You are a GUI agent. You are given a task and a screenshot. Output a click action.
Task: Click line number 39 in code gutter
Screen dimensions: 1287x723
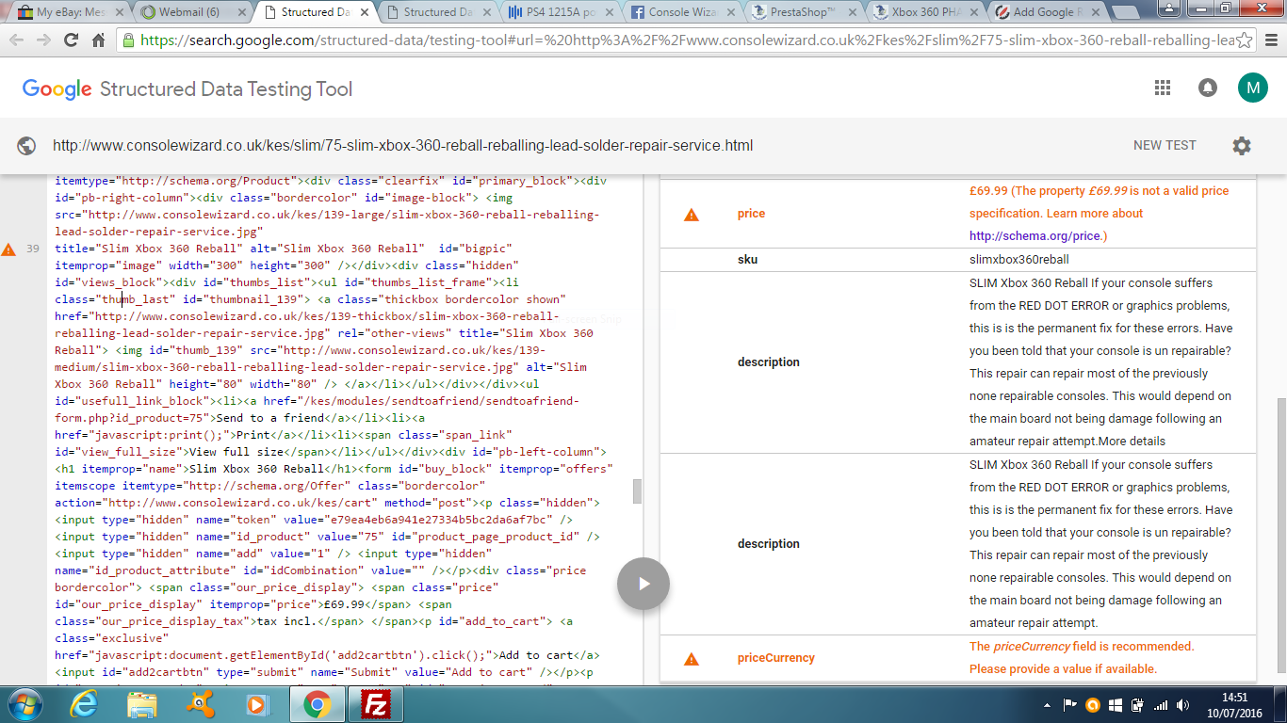tap(33, 249)
